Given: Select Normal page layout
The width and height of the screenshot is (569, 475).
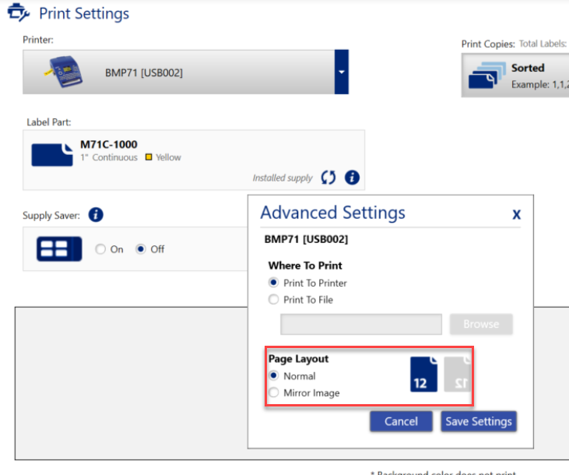Looking at the screenshot, I should [273, 376].
